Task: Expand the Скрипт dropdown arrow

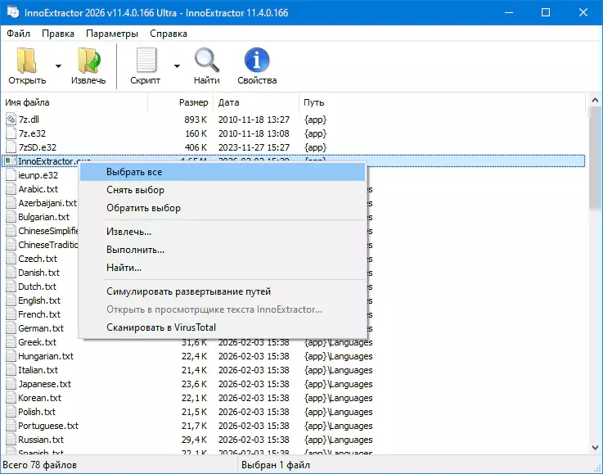Action: pyautogui.click(x=177, y=65)
